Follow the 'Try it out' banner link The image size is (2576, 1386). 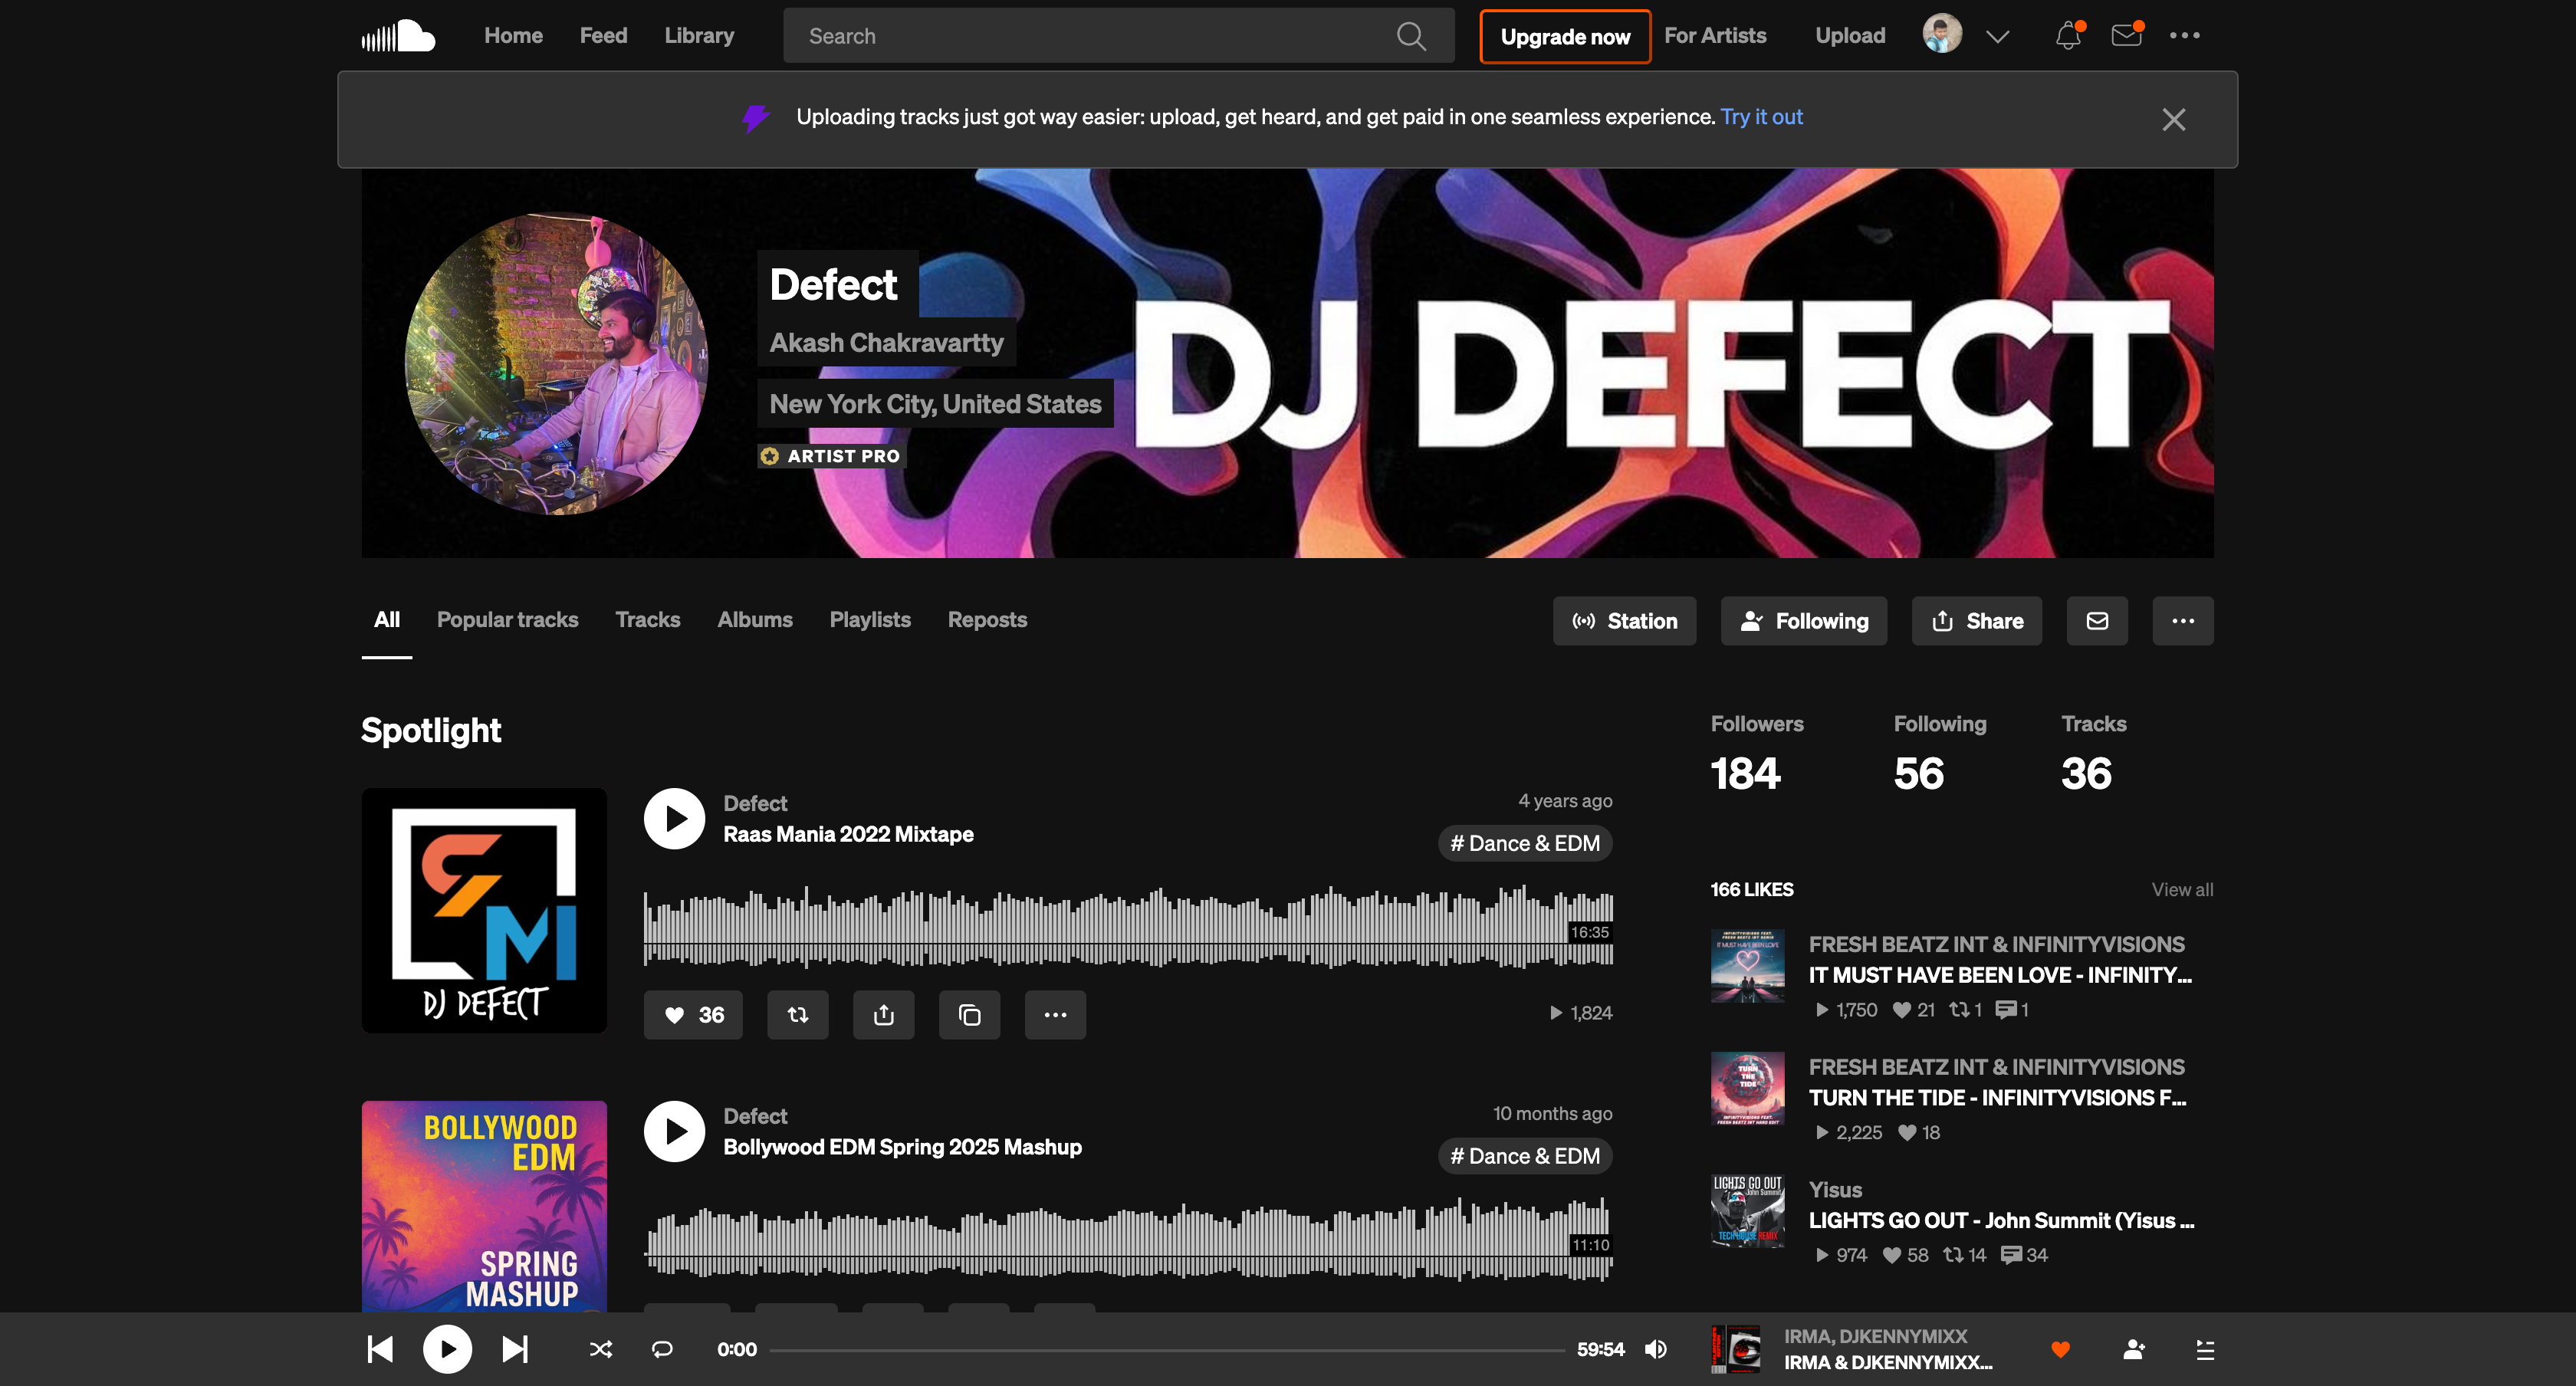point(1761,117)
